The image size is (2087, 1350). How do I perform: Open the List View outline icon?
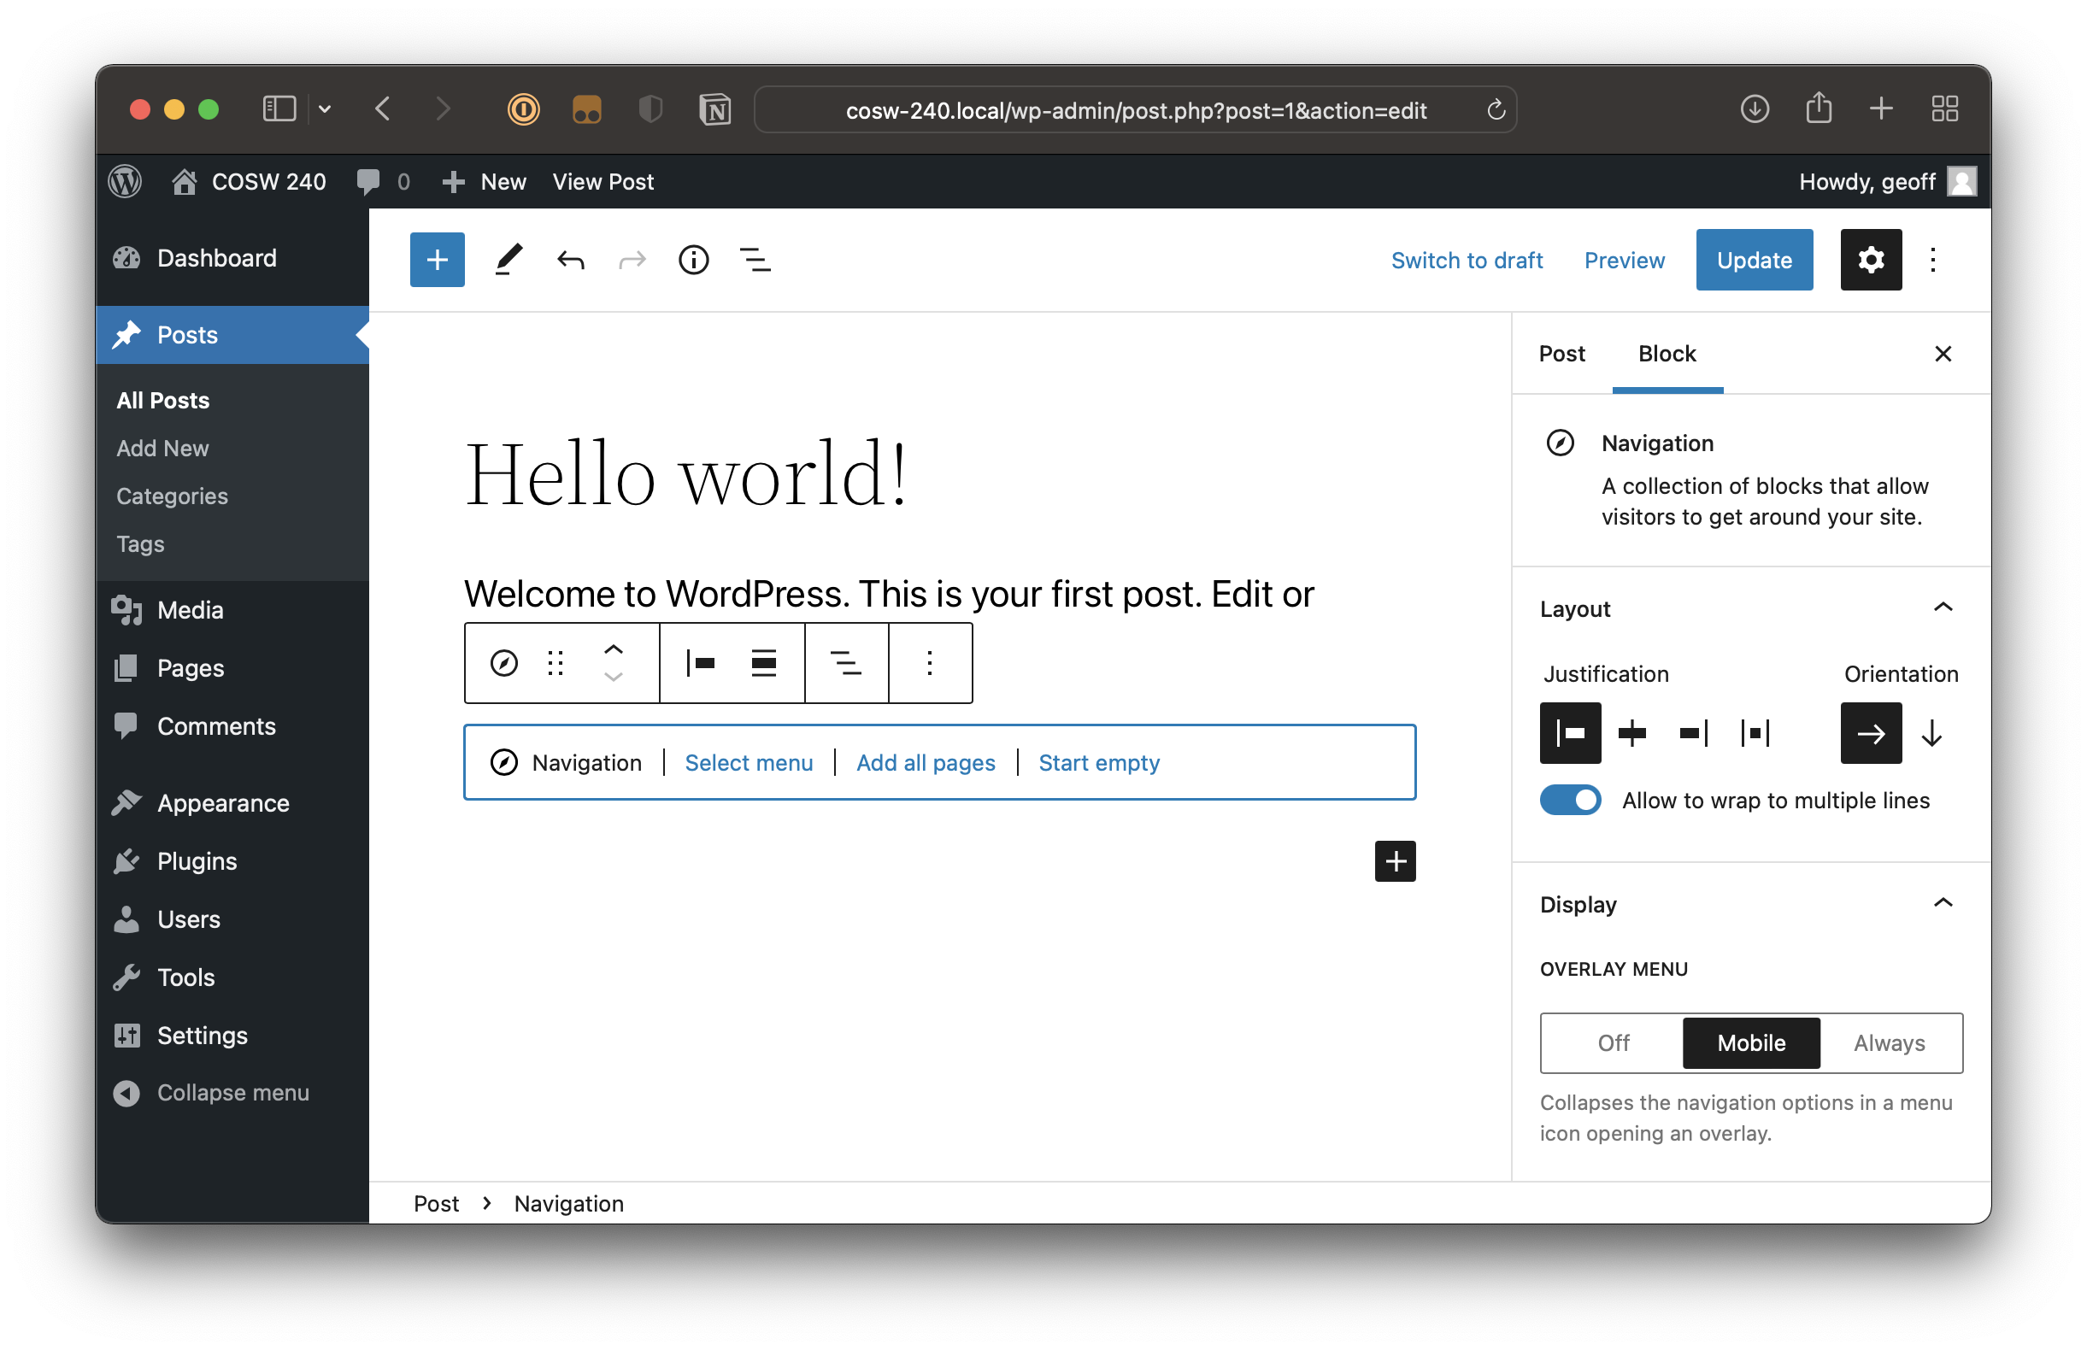tap(755, 260)
